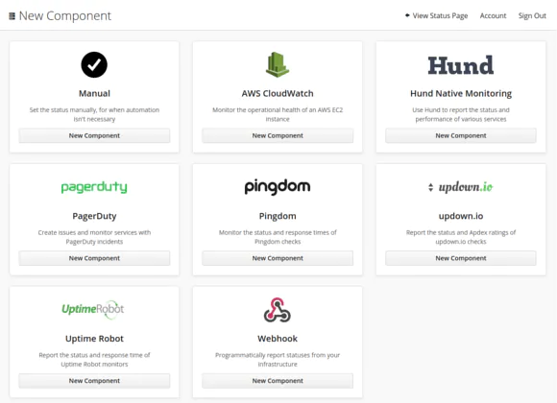Create a new PagerDuty component
The width and height of the screenshot is (557, 403).
point(94,258)
